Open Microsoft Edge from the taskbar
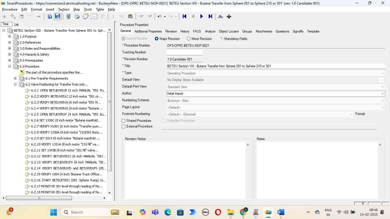This screenshot has width=390, height=219. (x=168, y=212)
